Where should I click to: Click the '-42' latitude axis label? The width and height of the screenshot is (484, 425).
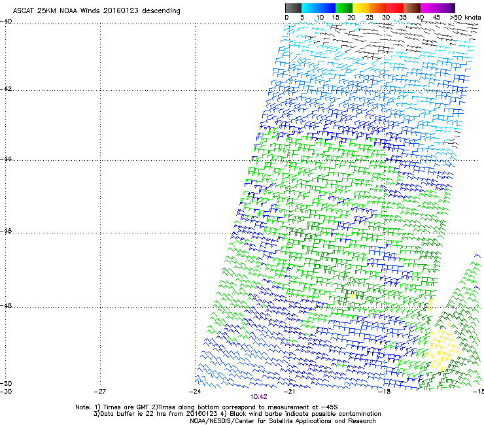[6, 88]
